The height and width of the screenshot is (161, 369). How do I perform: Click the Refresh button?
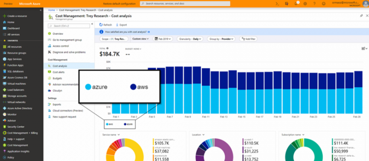pos(106,25)
